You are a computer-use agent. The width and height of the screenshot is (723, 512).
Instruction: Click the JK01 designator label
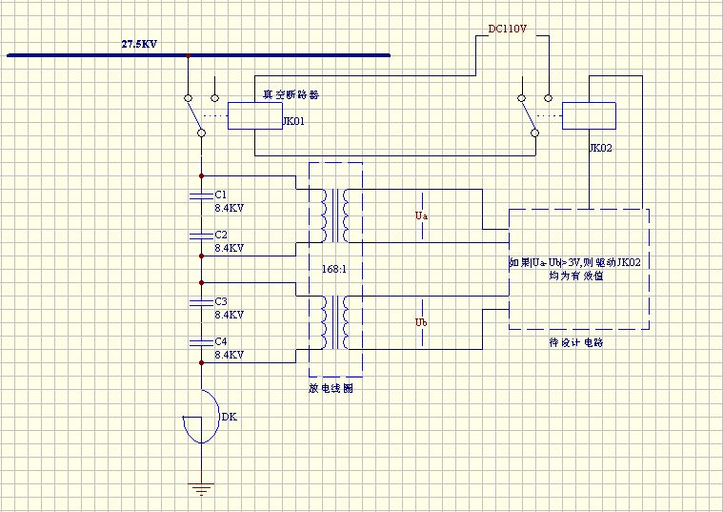click(293, 121)
